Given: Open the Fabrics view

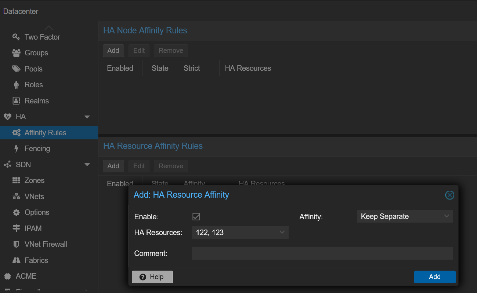Looking at the screenshot, I should 36,260.
